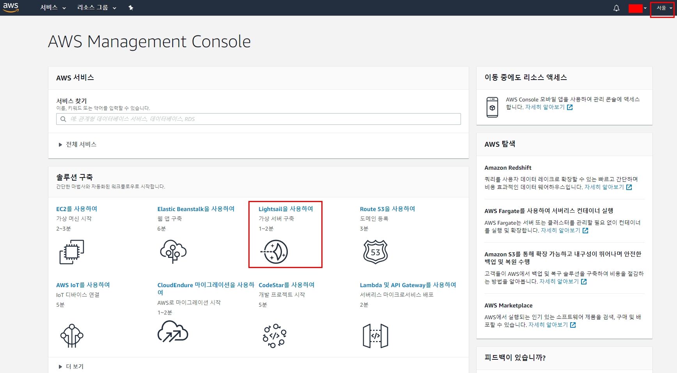This screenshot has width=677, height=373.
Task: Open the CodeStar를 사용하여 link
Action: (287, 285)
